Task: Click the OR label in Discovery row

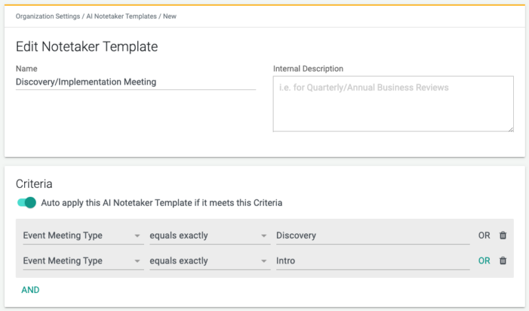Action: click(484, 235)
